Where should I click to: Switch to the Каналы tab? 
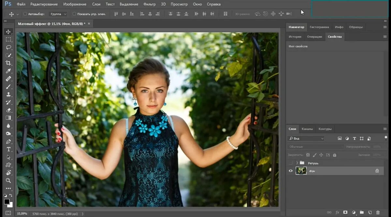pos(307,129)
